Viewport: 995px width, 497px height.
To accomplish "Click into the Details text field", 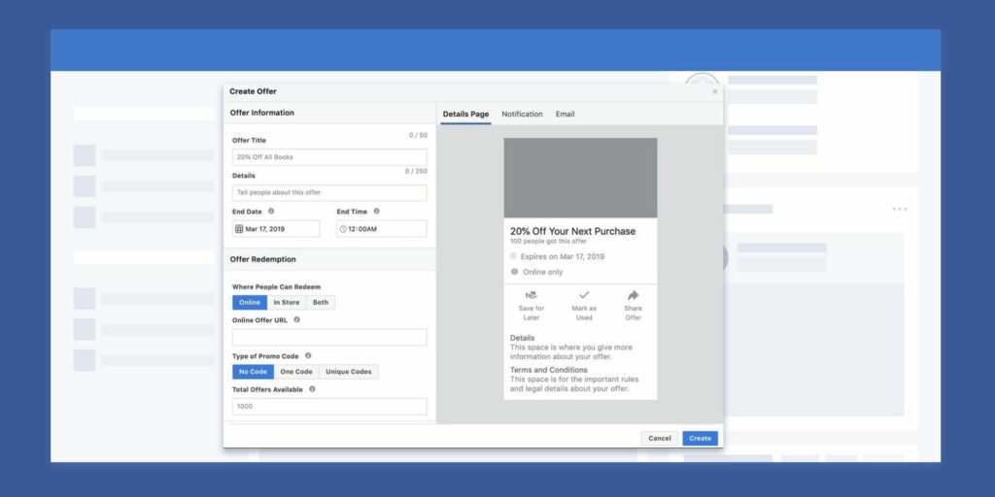I will (329, 193).
